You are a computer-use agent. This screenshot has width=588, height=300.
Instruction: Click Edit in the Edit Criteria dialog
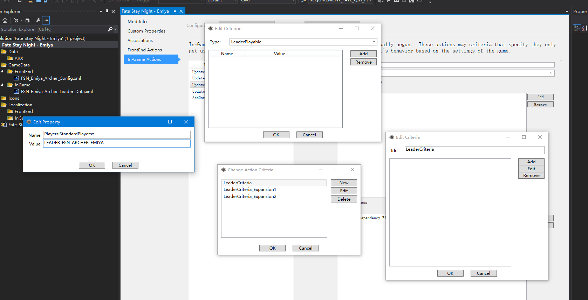click(531, 169)
